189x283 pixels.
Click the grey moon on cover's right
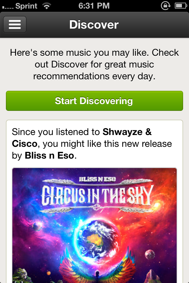[150, 254]
